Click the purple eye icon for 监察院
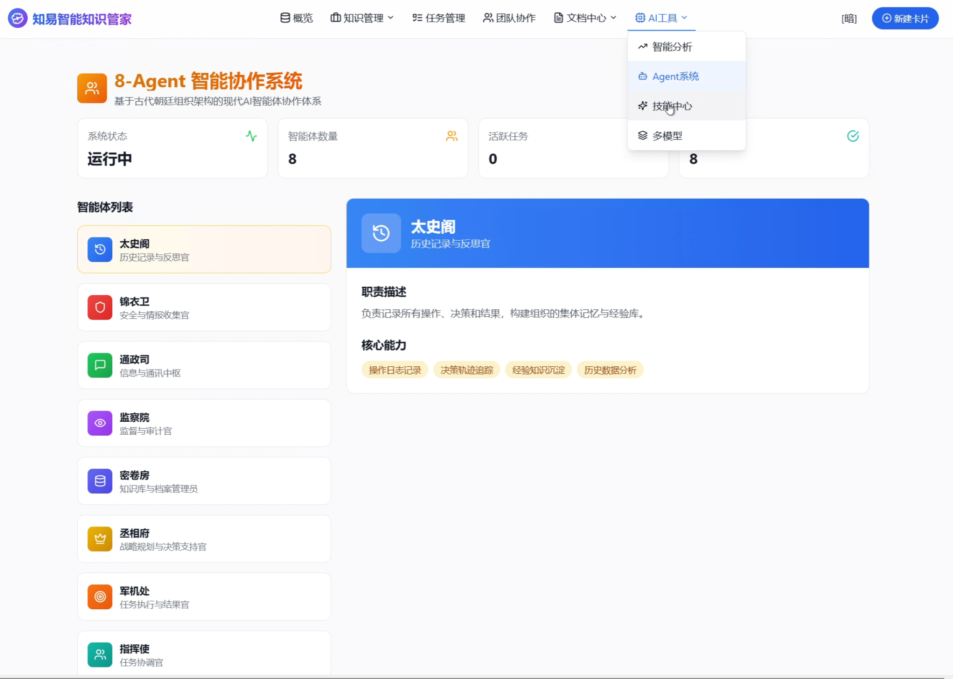 [x=100, y=423]
